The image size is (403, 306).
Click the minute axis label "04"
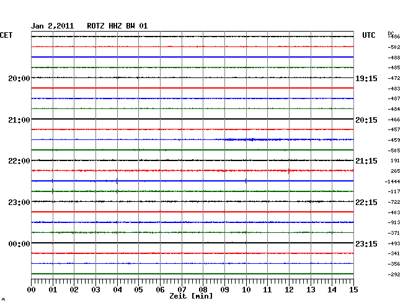tap(117, 290)
